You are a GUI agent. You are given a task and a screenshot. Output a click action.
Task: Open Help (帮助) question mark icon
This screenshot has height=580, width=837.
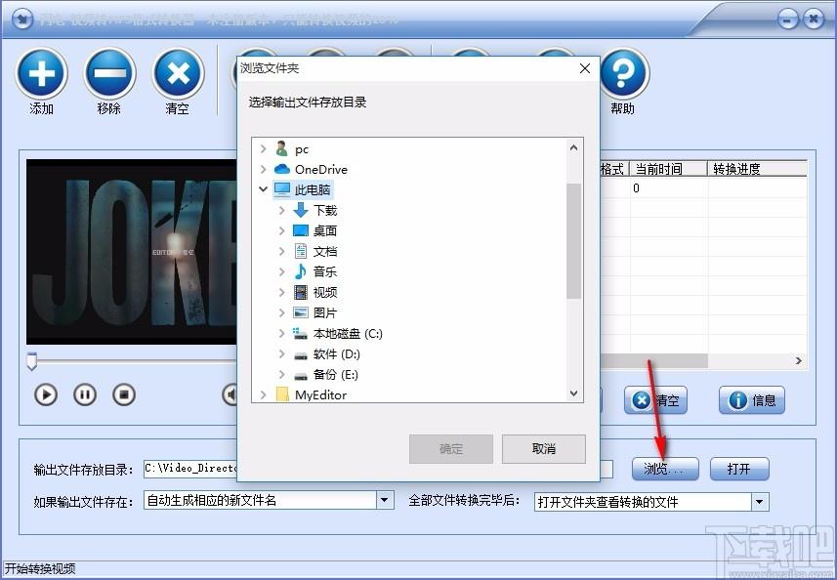click(623, 73)
